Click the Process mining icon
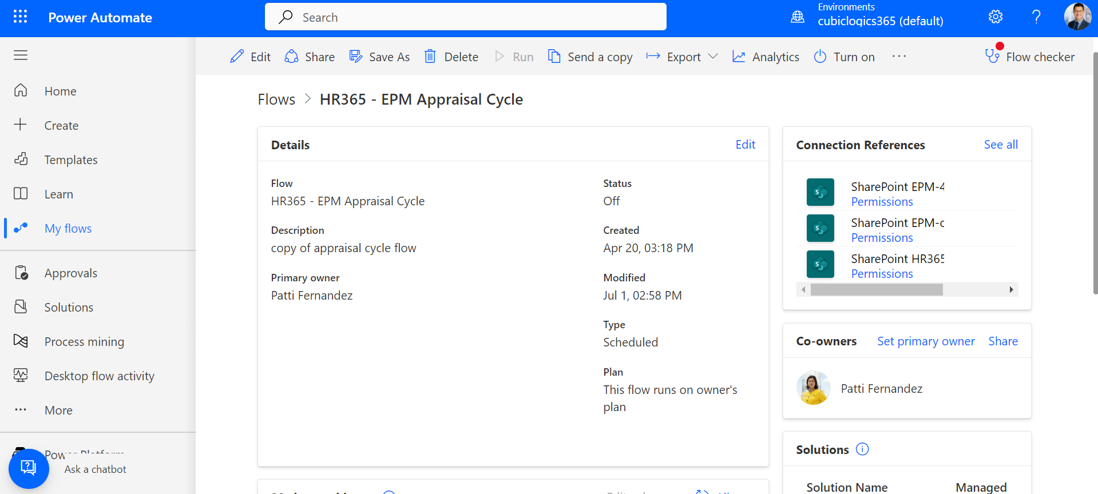 (x=21, y=341)
